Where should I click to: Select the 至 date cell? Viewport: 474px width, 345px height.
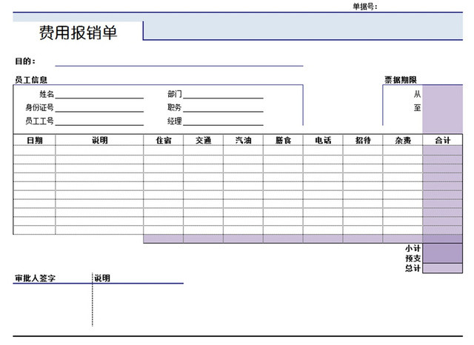[x=442, y=108]
